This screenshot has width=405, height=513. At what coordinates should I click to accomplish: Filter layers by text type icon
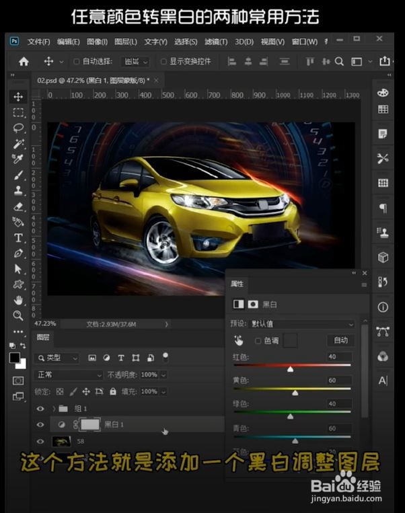[x=121, y=358]
